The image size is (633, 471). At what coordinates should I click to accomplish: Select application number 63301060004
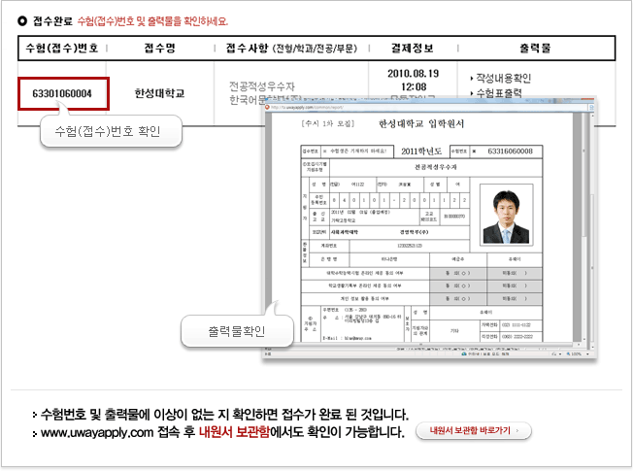[x=62, y=94]
